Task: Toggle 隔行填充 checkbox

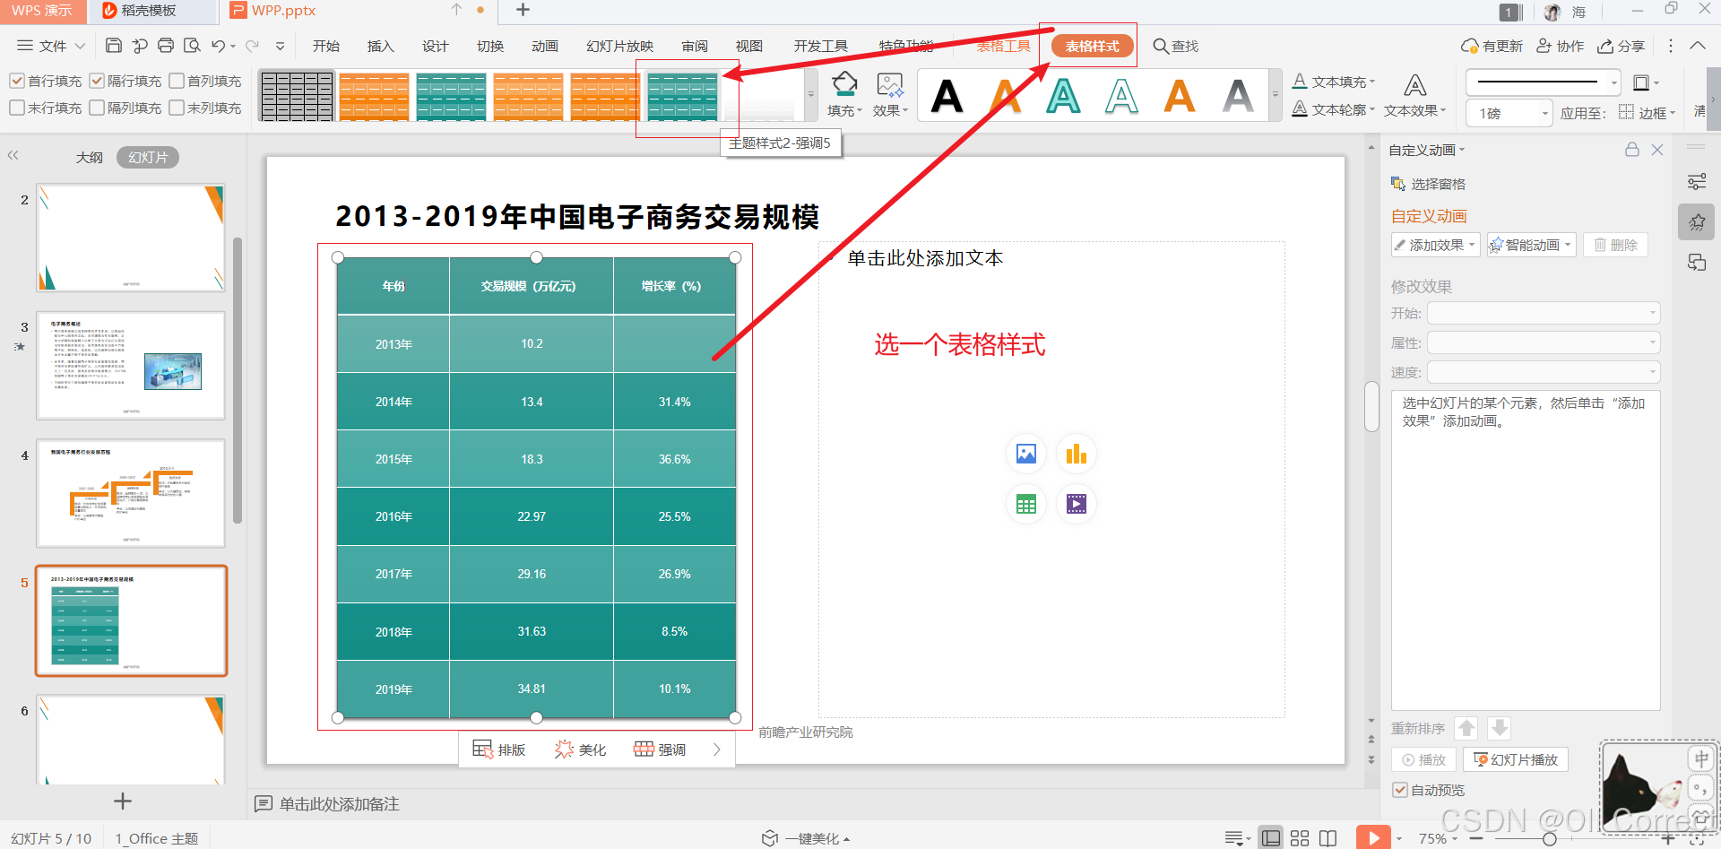Action: (x=97, y=81)
